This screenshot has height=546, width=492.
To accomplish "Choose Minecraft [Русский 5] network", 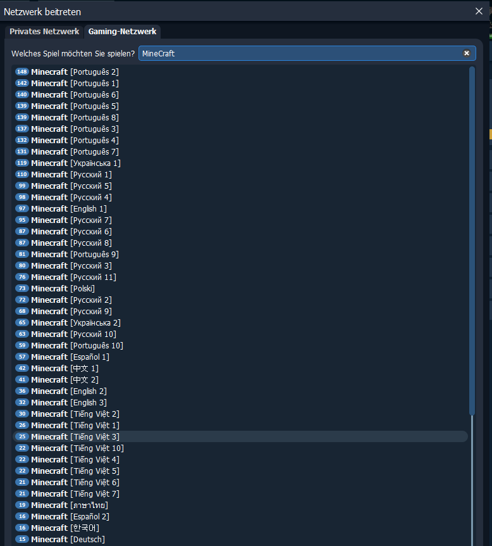I will tap(240, 186).
